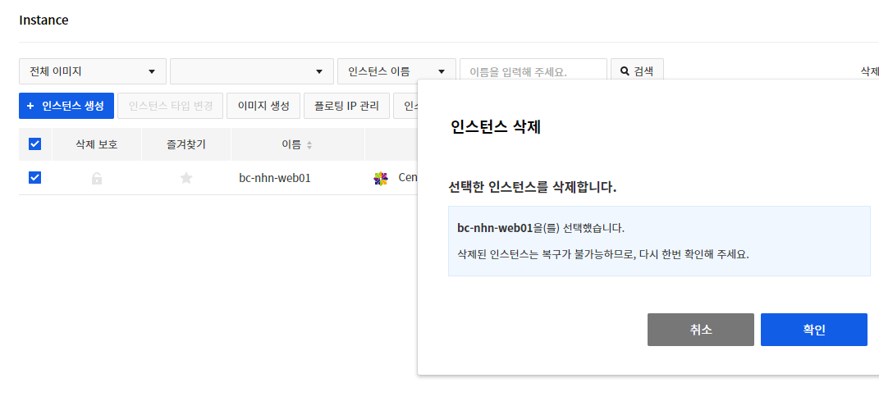Click the 인스턴스 삭제 dialog title
Image resolution: width=879 pixels, height=401 pixels.
click(496, 126)
